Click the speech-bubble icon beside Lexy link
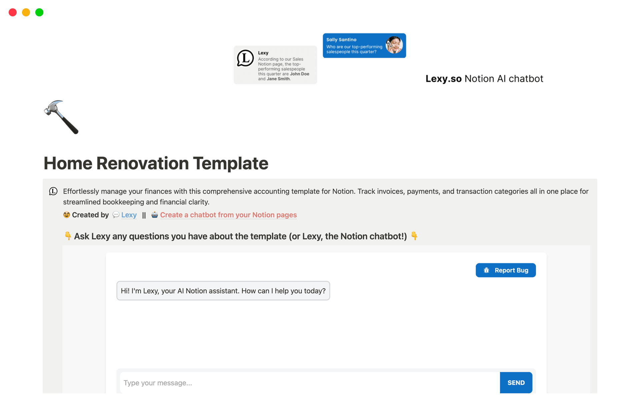The width and height of the screenshot is (640, 400). [116, 215]
